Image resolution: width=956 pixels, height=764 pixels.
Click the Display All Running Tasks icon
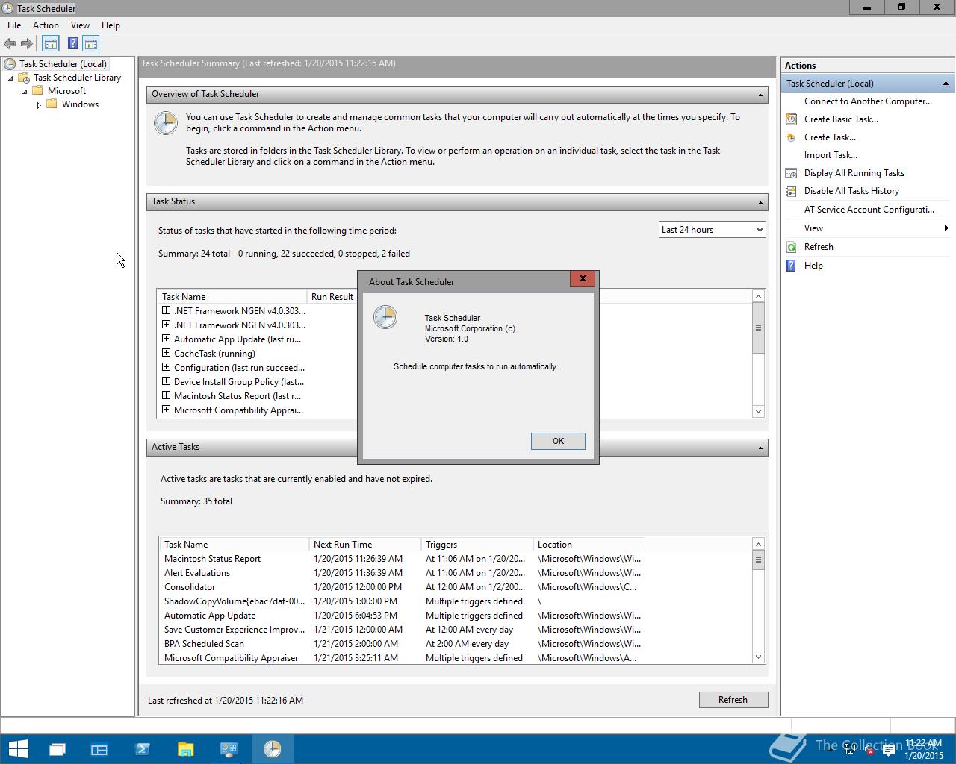[x=791, y=173]
